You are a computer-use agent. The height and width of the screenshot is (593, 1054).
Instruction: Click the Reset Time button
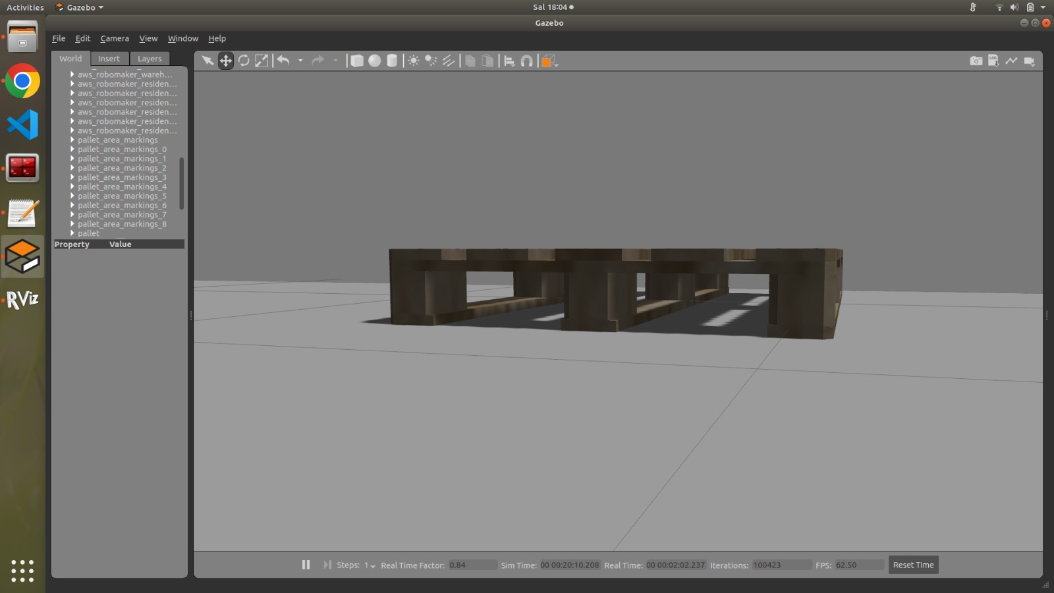click(x=913, y=565)
